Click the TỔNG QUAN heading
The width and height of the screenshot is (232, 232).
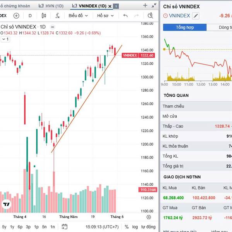(176, 96)
